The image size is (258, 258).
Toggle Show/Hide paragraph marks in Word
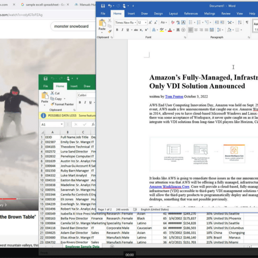pyautogui.click(x=247, y=22)
